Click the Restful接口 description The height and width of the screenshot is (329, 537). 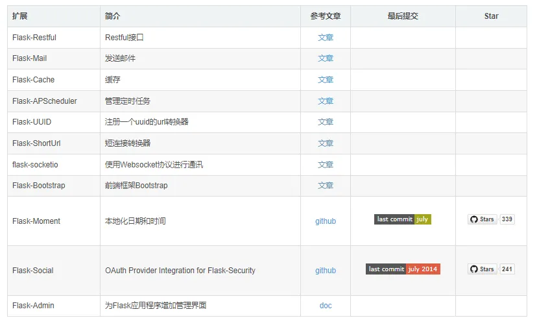click(124, 38)
